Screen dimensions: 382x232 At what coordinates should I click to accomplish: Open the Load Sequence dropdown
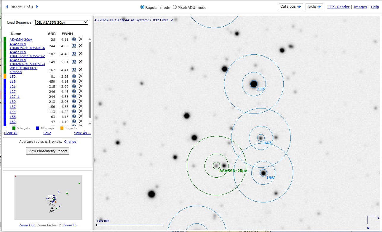pyautogui.click(x=62, y=22)
